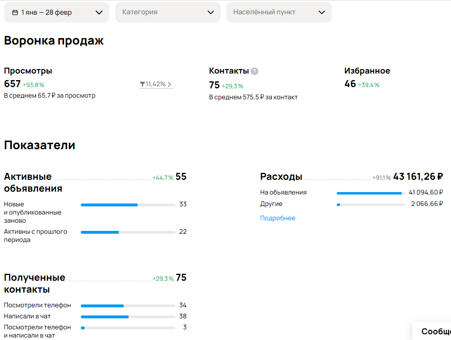Click the На объявления expense bar
Image resolution: width=451 pixels, height=340 pixels.
[x=371, y=193]
